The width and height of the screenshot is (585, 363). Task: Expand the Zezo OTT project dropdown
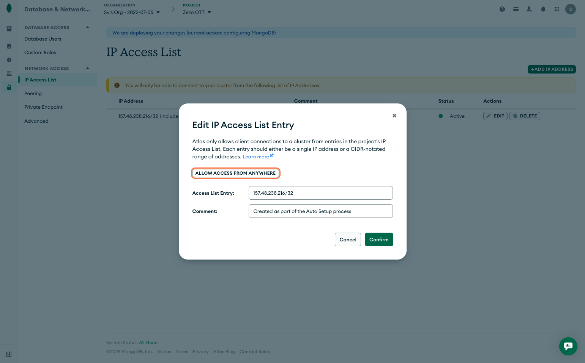pyautogui.click(x=196, y=12)
